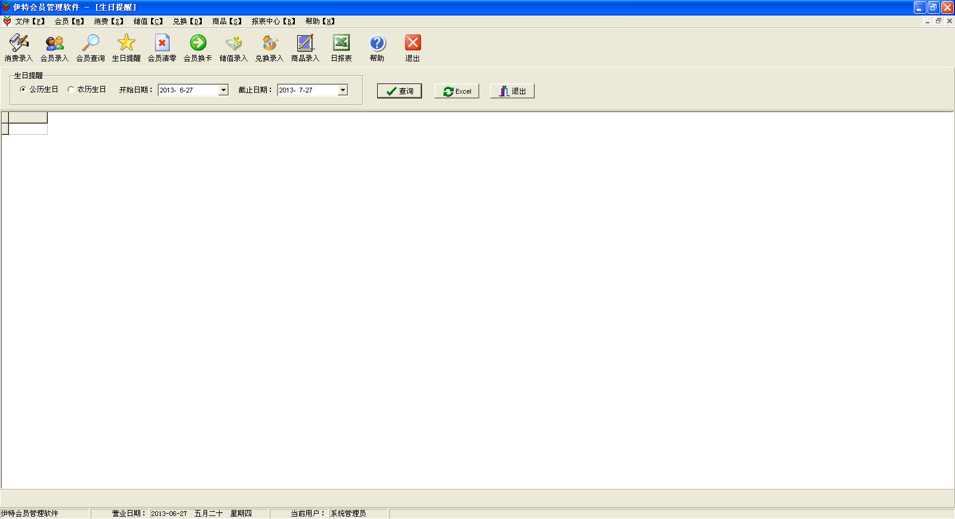Click 星期四 in the status bar
Viewport: 955px width, 519px height.
point(241,514)
